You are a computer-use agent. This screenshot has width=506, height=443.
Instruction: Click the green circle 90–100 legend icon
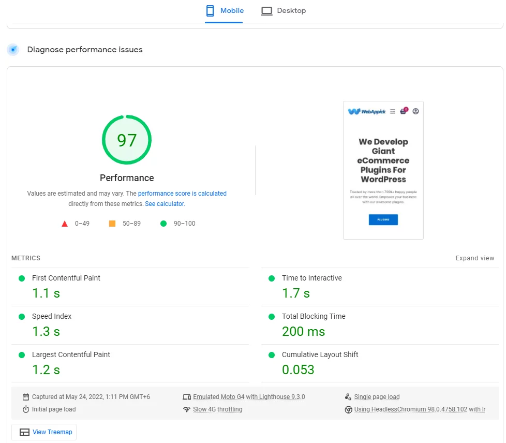[163, 224]
